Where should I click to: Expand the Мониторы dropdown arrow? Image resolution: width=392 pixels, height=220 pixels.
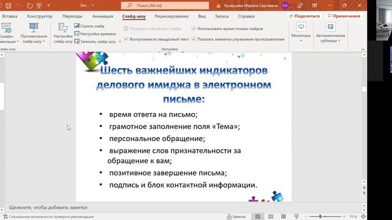coord(301,41)
